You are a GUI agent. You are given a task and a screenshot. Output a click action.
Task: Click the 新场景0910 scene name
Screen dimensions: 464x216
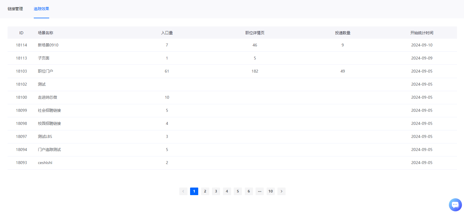pyautogui.click(x=48, y=45)
